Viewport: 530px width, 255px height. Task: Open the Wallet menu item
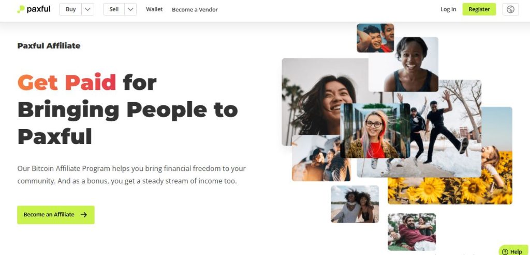(154, 9)
